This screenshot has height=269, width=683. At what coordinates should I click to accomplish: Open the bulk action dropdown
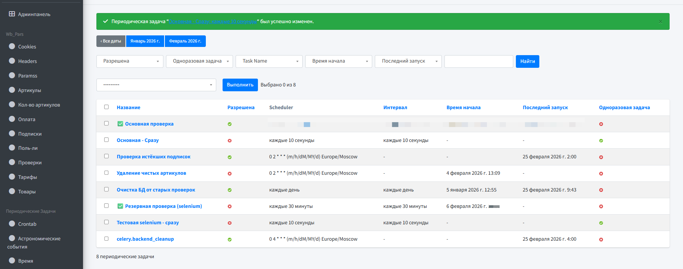click(156, 85)
